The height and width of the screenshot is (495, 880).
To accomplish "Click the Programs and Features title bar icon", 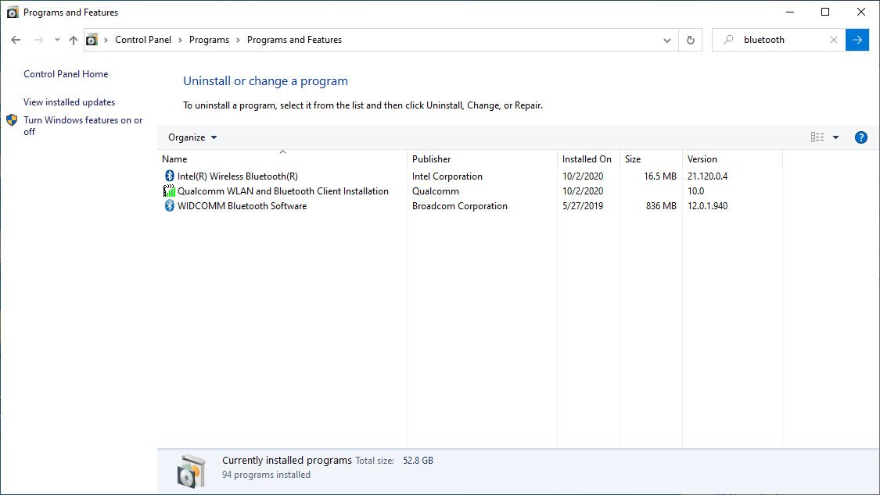I will (x=13, y=12).
